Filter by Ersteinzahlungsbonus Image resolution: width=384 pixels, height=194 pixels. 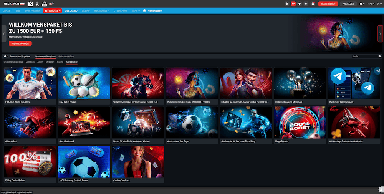13,62
